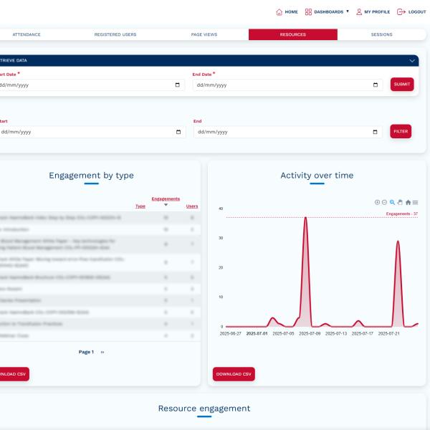Open calendar picker for filter End field
Image resolution: width=430 pixels, height=430 pixels.
(376, 132)
